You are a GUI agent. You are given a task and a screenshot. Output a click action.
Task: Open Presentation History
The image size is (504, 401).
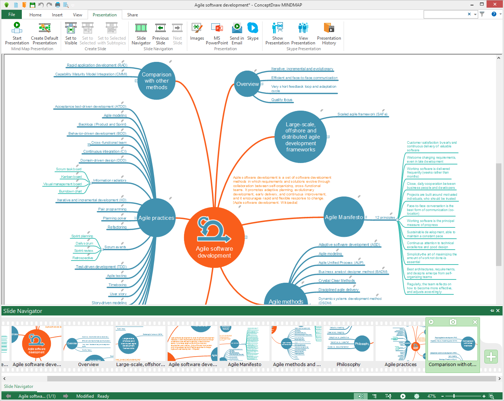329,33
